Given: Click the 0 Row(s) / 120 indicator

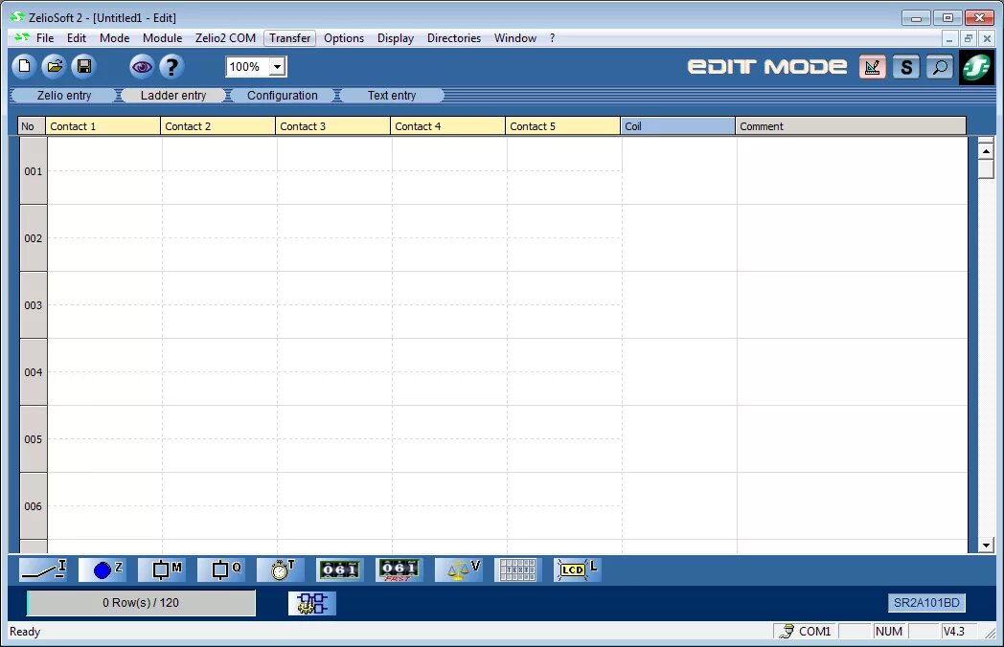Looking at the screenshot, I should click(x=141, y=603).
